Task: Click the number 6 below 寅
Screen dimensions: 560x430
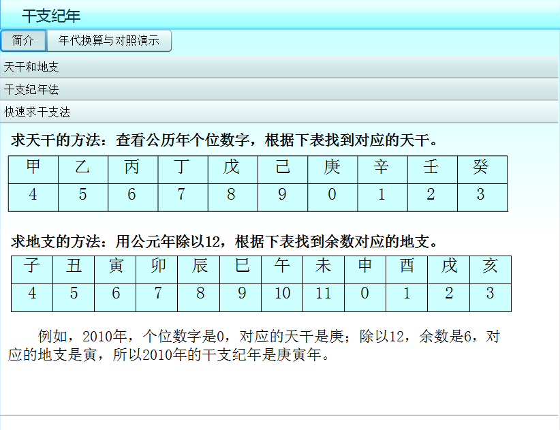Action: [115, 294]
